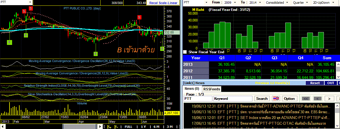Toggle the Show Fiscal Year End checkbox

point(185,52)
